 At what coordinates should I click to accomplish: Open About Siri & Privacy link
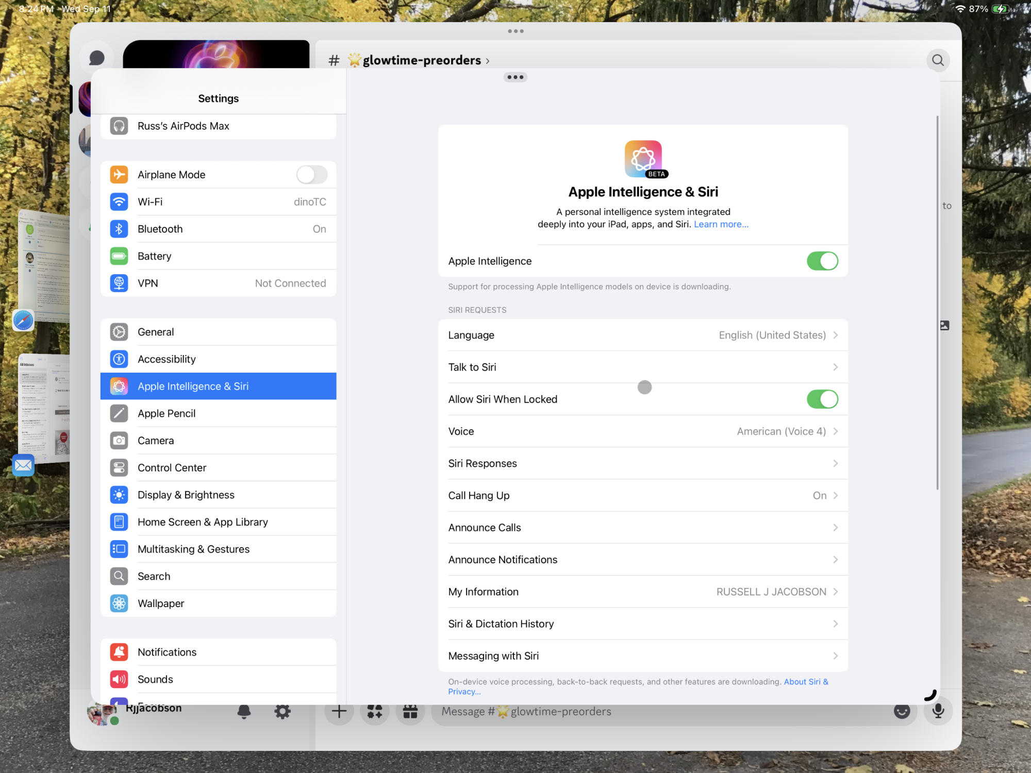pos(805,682)
